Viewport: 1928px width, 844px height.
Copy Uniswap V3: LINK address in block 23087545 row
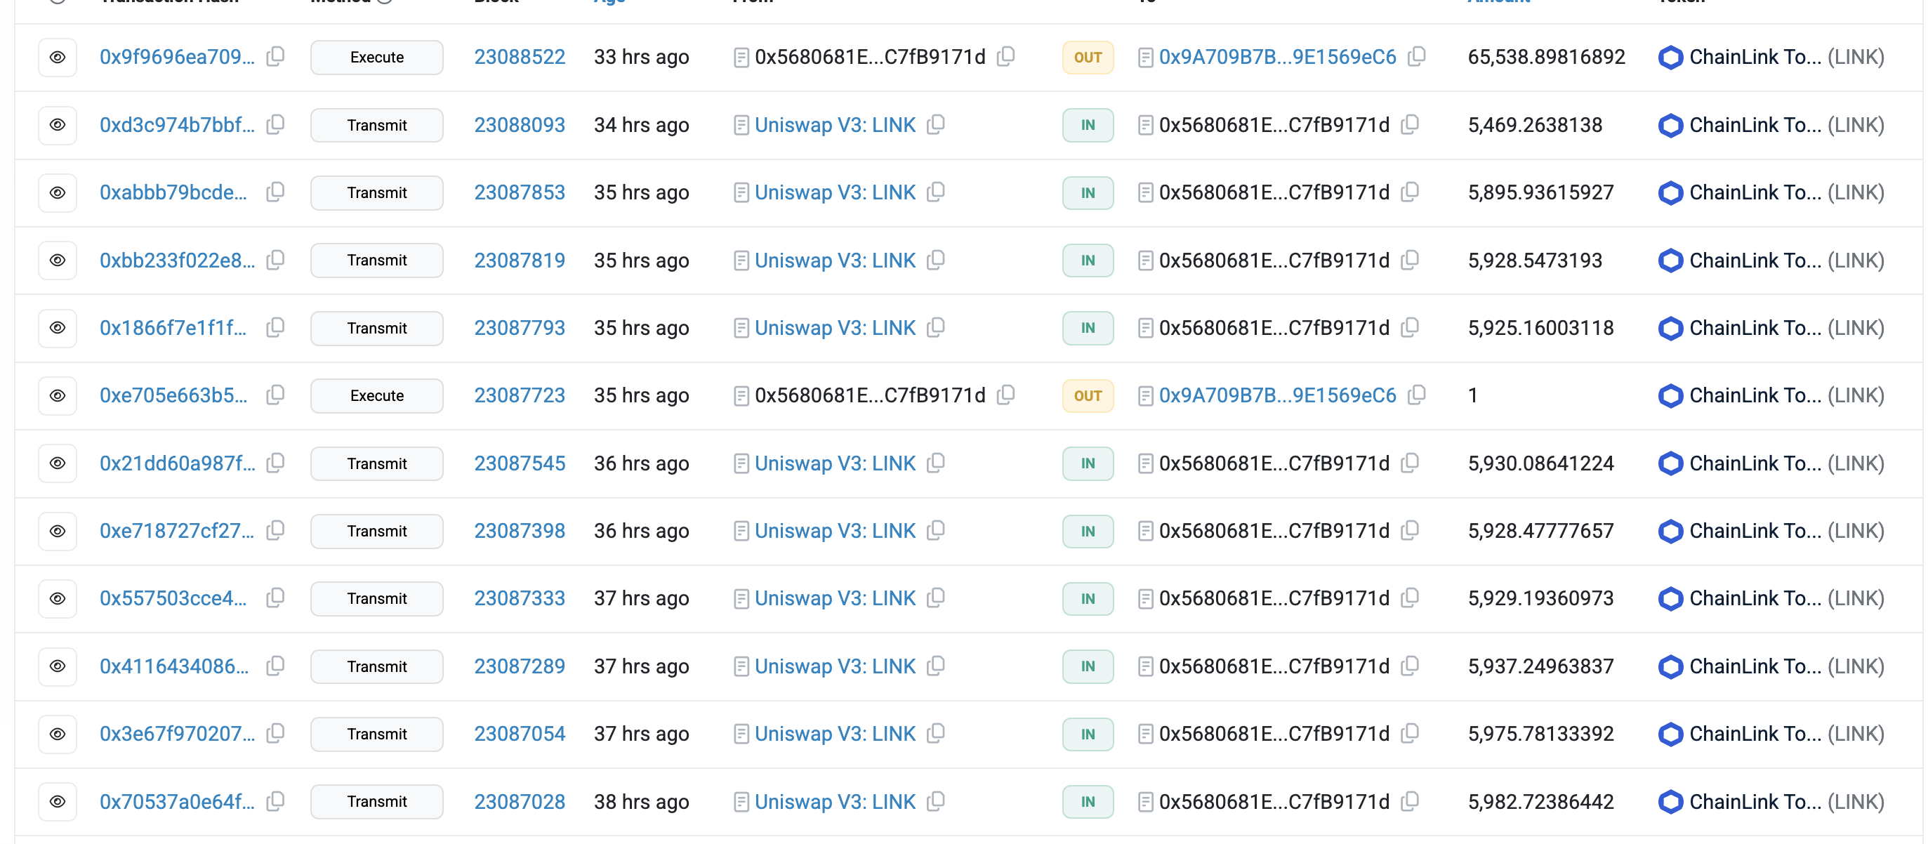tap(937, 463)
